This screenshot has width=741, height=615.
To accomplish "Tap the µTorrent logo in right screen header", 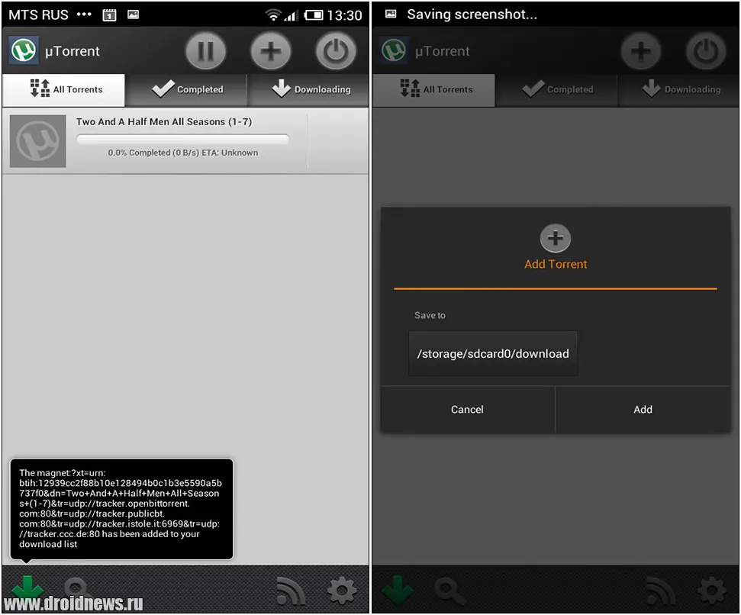I will click(x=394, y=50).
